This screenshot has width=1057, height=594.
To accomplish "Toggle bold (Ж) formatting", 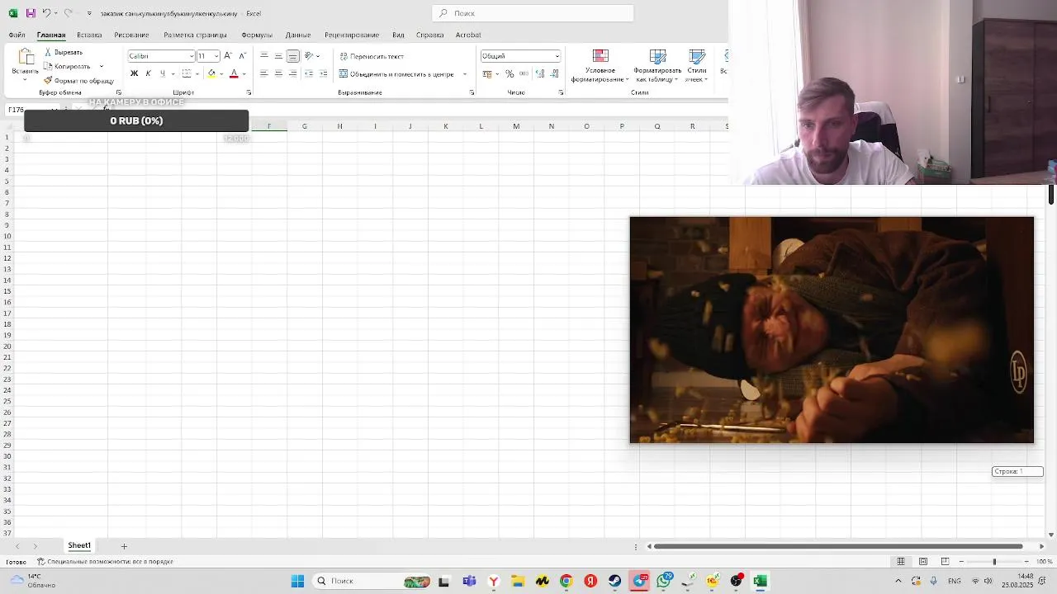I will [134, 73].
